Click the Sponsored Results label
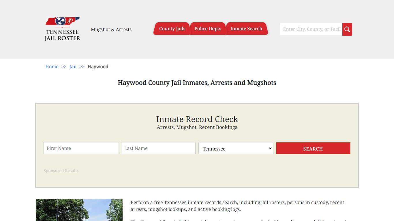Image resolution: width=394 pixels, height=221 pixels. coord(61,171)
